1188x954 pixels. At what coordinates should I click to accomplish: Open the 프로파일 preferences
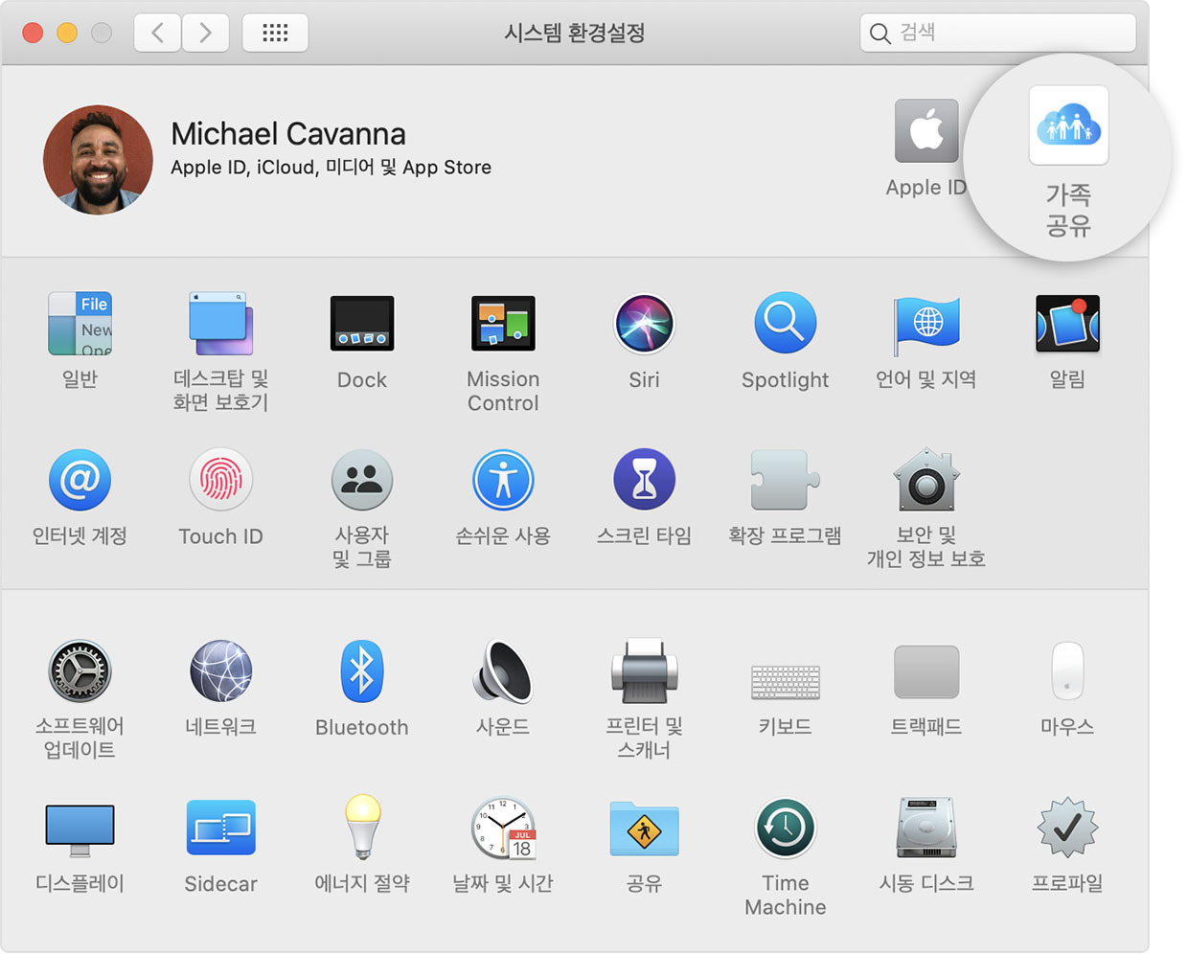[1067, 828]
